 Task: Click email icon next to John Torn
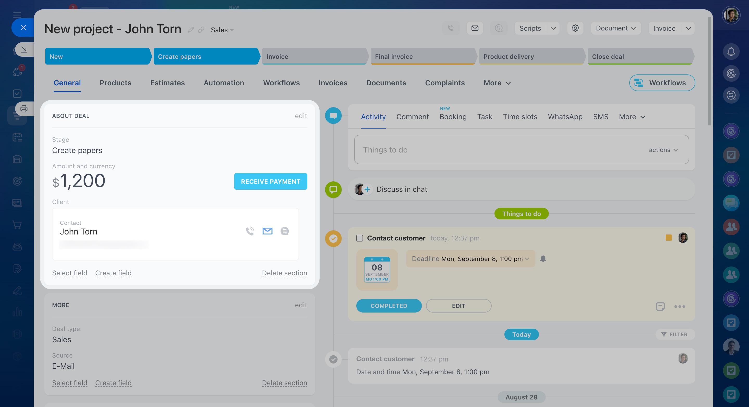coord(267,231)
